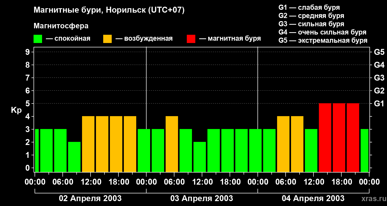Click the green bar after the red storm bars
The height and width of the screenshot is (206, 387).
pos(365,151)
